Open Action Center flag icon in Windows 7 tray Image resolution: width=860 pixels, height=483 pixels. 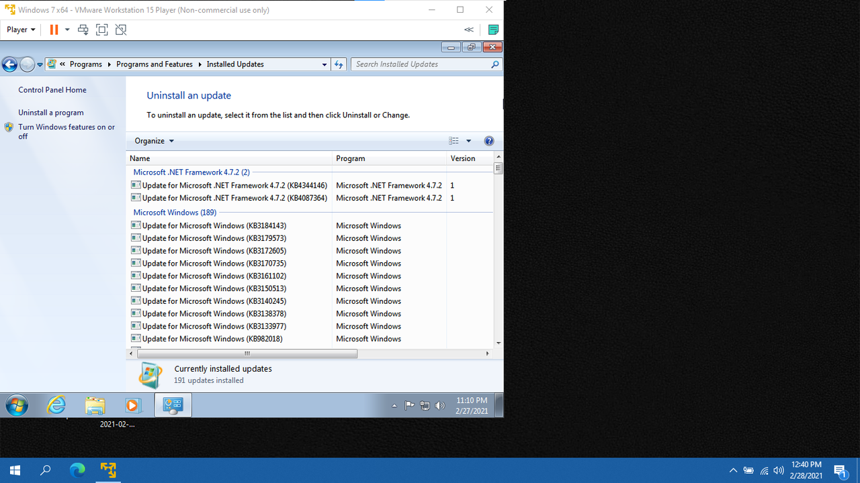tap(409, 405)
